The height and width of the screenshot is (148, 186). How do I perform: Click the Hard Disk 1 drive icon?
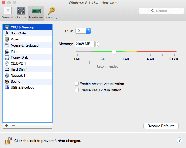click(7, 69)
